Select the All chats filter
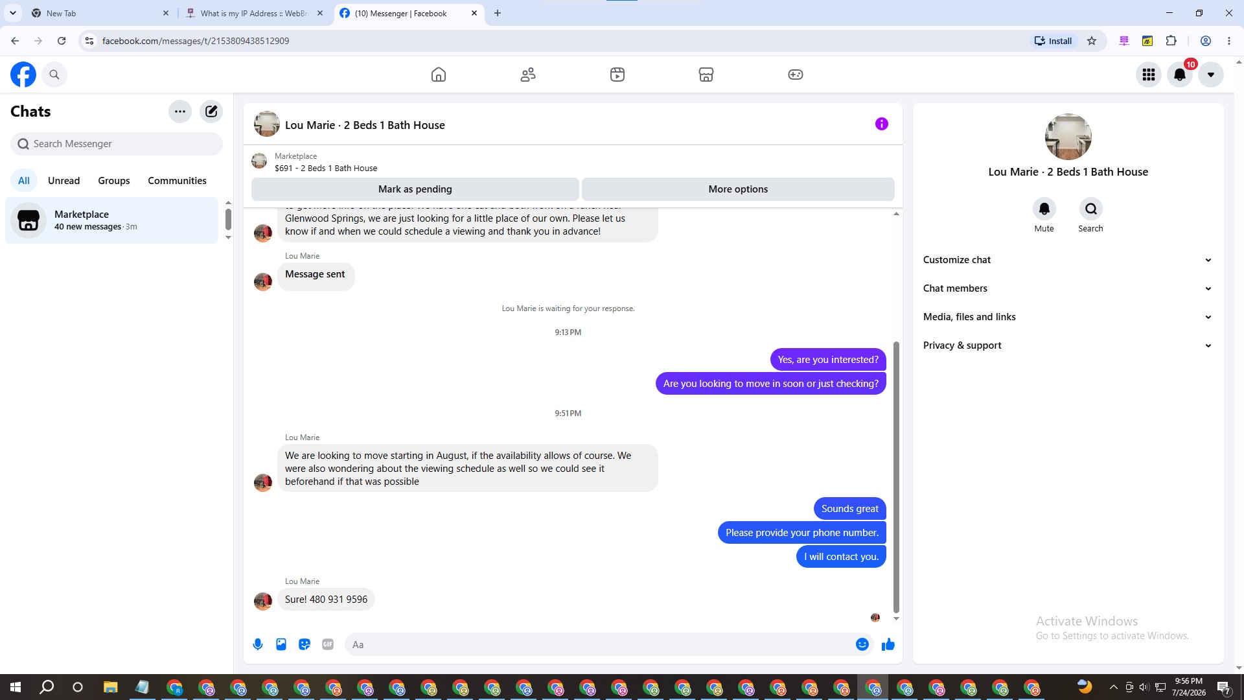Image resolution: width=1244 pixels, height=700 pixels. tap(24, 181)
